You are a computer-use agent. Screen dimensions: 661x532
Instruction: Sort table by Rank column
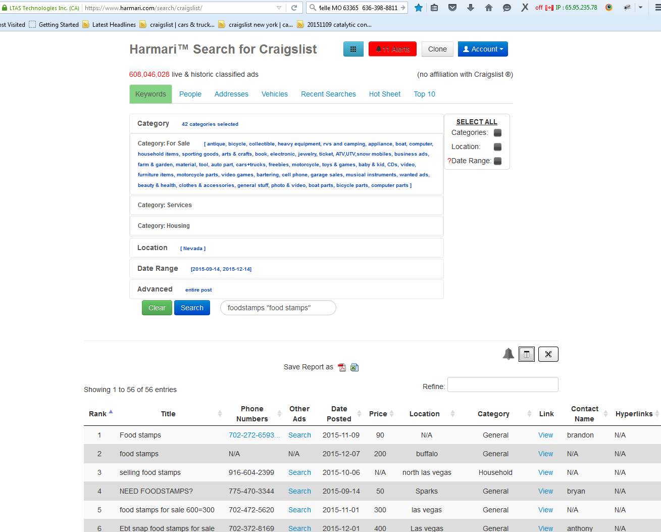click(x=100, y=414)
